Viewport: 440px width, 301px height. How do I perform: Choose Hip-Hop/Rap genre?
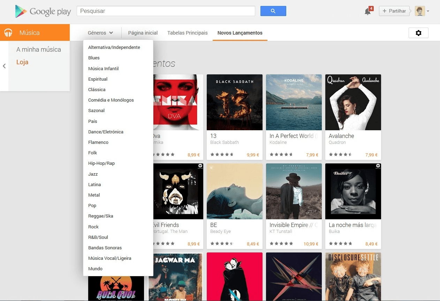(101, 163)
